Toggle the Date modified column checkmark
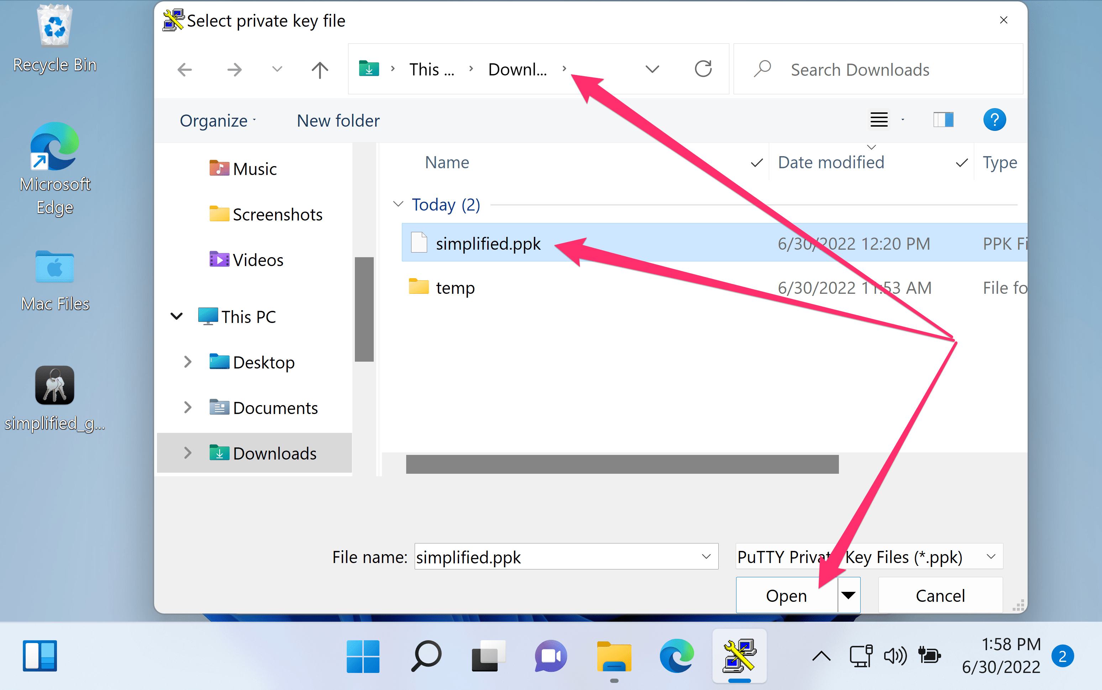1102x690 pixels. coord(961,163)
